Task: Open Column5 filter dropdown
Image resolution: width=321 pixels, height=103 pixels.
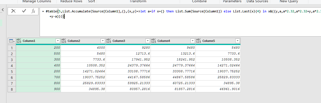Action: [x=238, y=41]
